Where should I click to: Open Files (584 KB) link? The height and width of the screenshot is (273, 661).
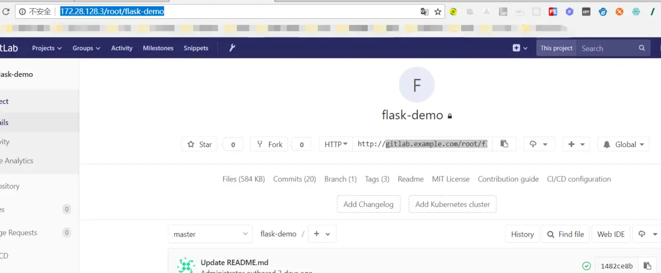pos(244,179)
